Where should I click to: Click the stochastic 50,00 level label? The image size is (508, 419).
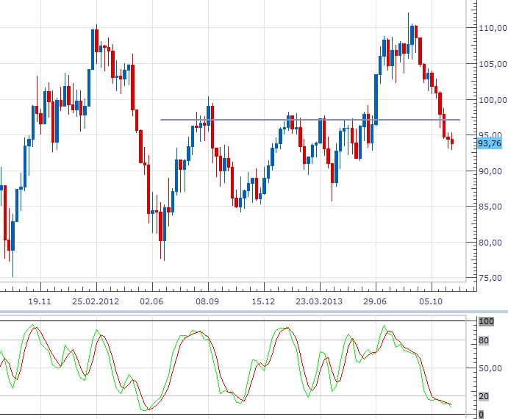pyautogui.click(x=490, y=368)
